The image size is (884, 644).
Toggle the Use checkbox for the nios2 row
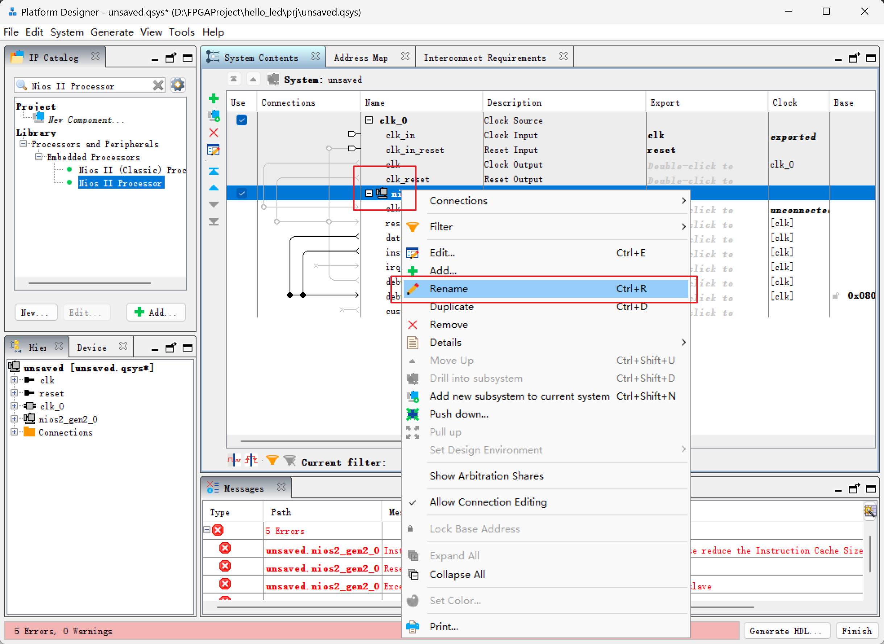click(242, 193)
